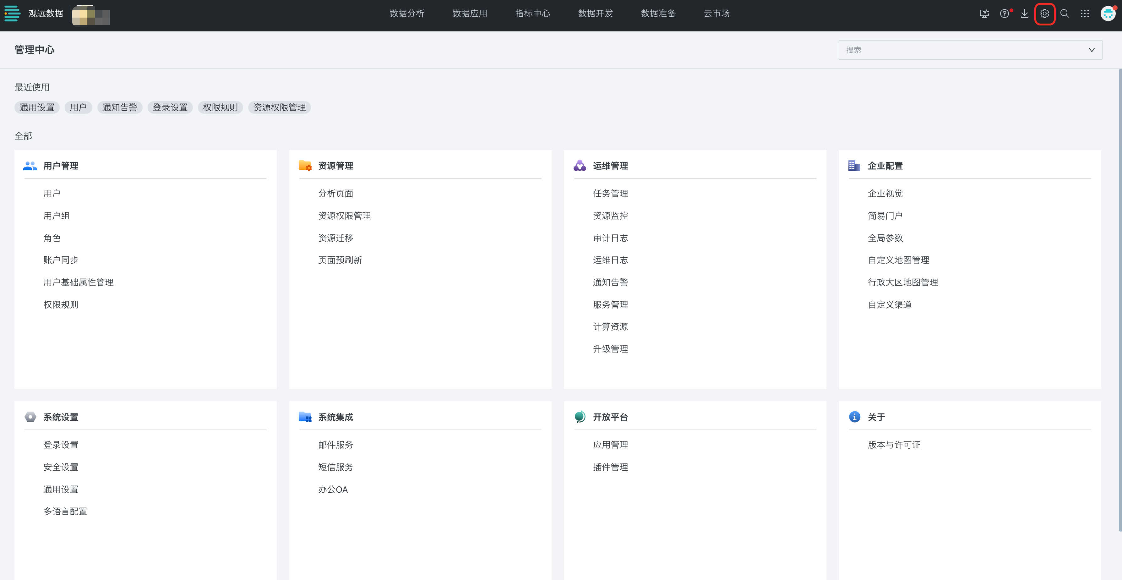
Task: Open 分析页面 under 资源管理
Action: pos(335,194)
